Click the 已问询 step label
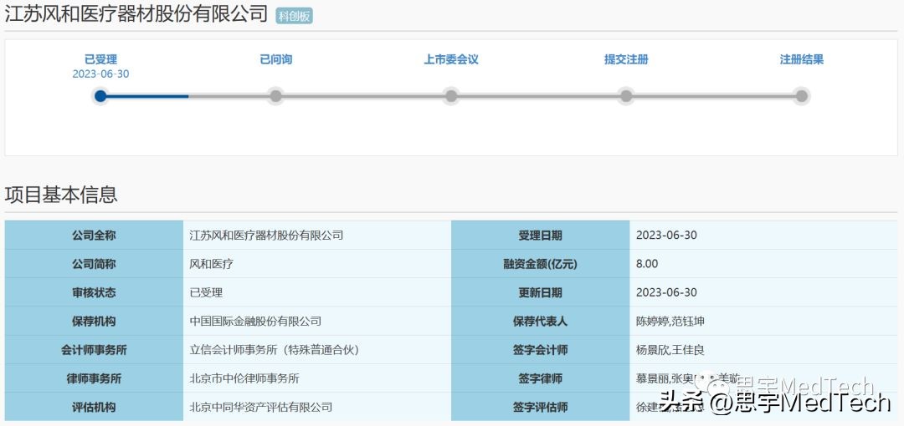Viewport: 904px width, 426px height. pyautogui.click(x=275, y=59)
